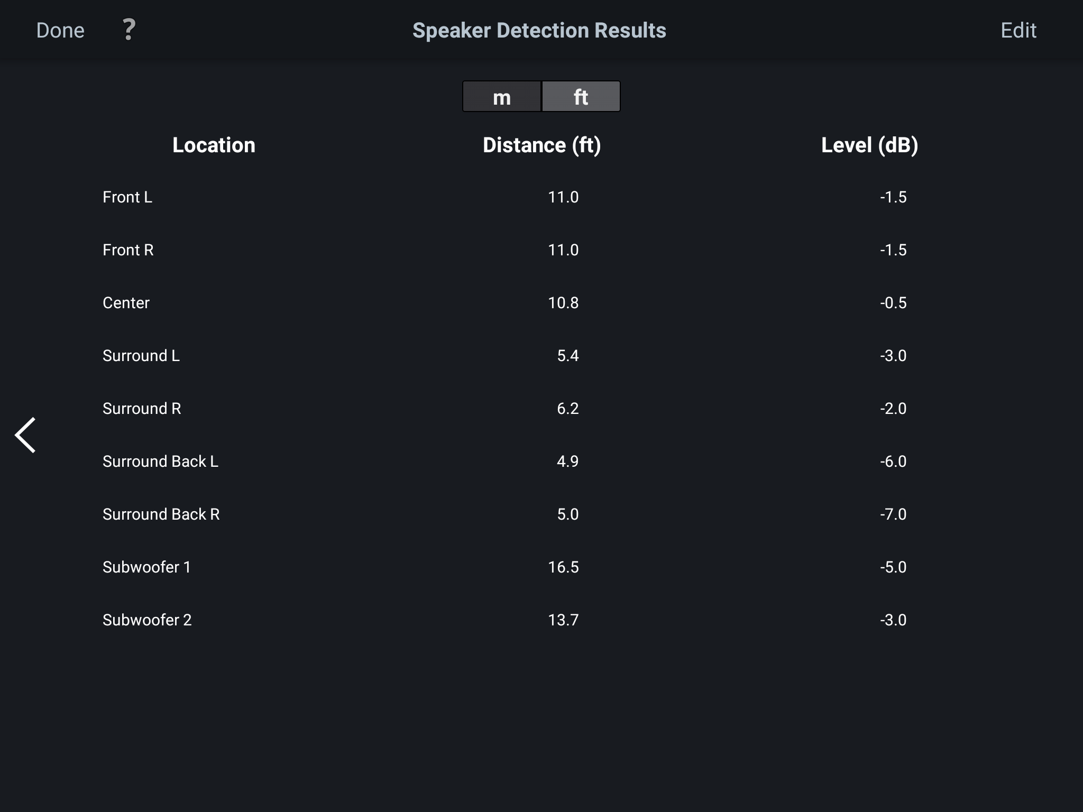The image size is (1083, 812).
Task: Switch distance units to meters
Action: tap(502, 97)
